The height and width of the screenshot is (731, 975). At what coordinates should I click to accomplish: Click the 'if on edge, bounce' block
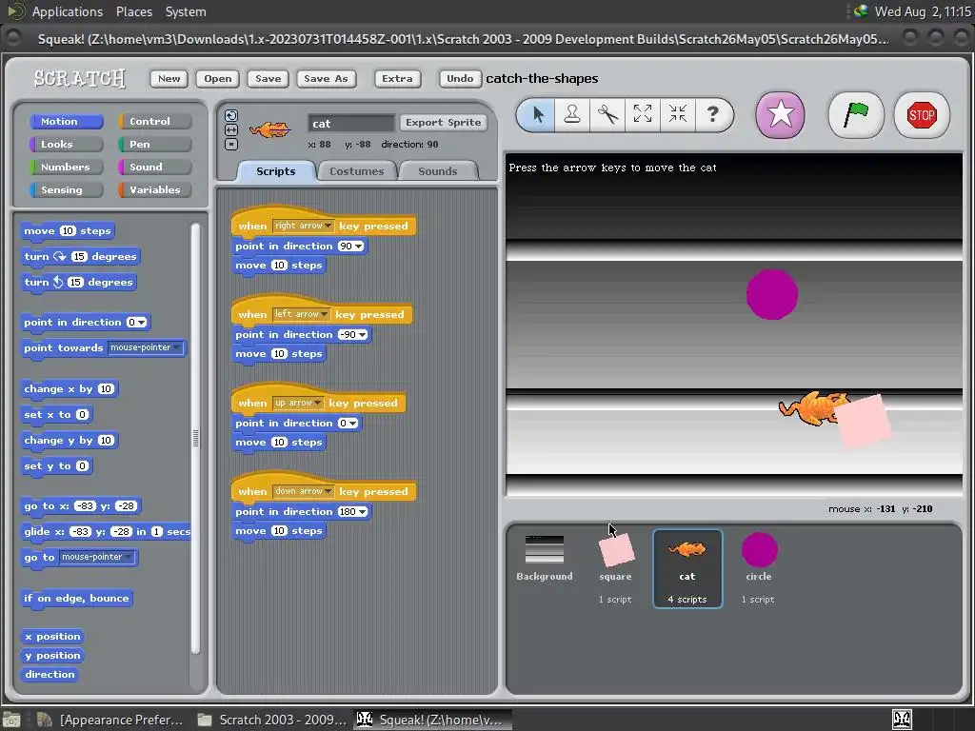(76, 599)
